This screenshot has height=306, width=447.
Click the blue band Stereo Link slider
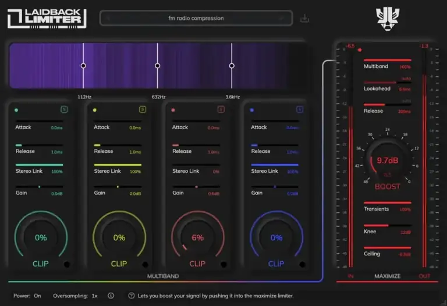coord(275,165)
